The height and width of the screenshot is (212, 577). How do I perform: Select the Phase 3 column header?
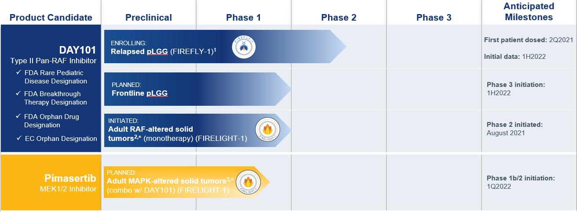pos(434,18)
